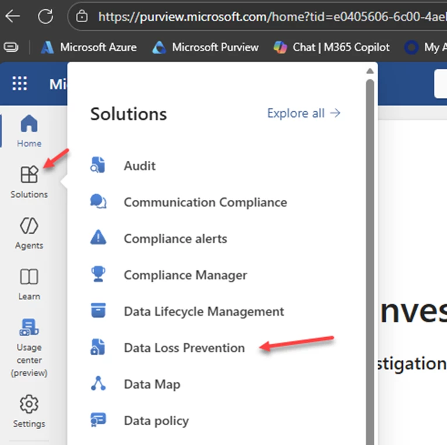
Task: Click the tab groups icon on the bookmarks bar
Action: (x=11, y=47)
